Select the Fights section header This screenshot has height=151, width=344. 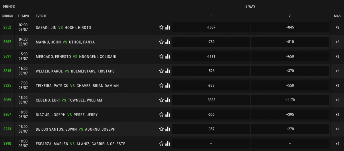click(9, 6)
